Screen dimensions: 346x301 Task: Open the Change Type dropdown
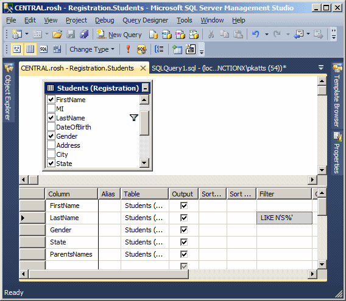[92, 49]
